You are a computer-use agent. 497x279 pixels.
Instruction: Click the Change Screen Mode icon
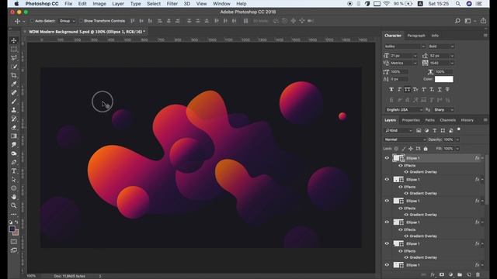[x=14, y=250]
